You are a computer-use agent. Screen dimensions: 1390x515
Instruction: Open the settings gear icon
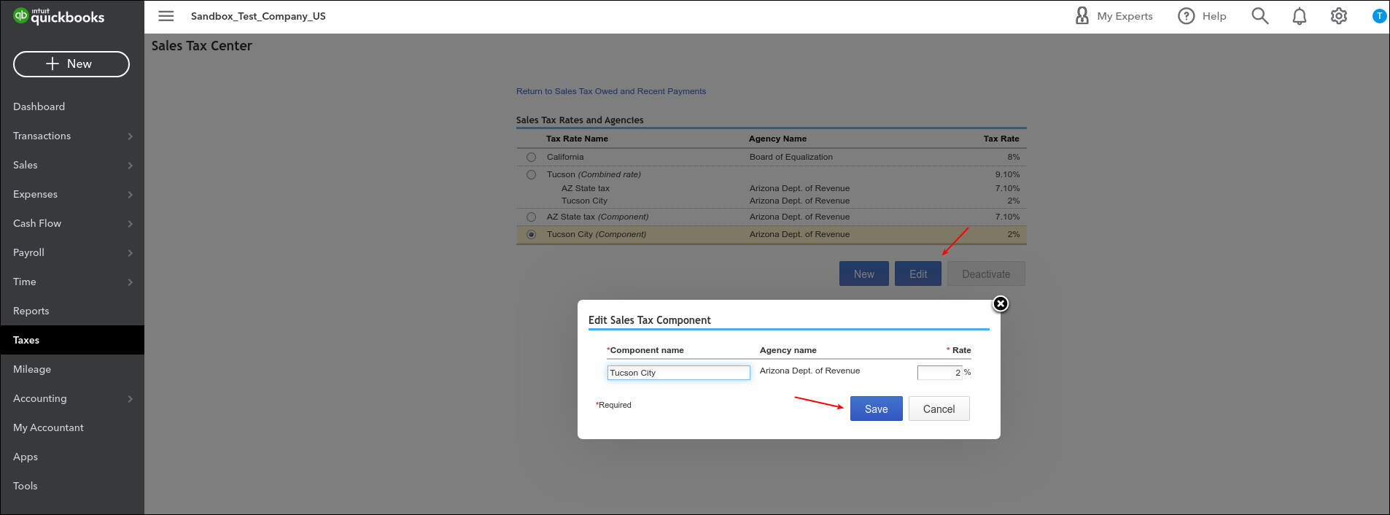click(x=1339, y=16)
